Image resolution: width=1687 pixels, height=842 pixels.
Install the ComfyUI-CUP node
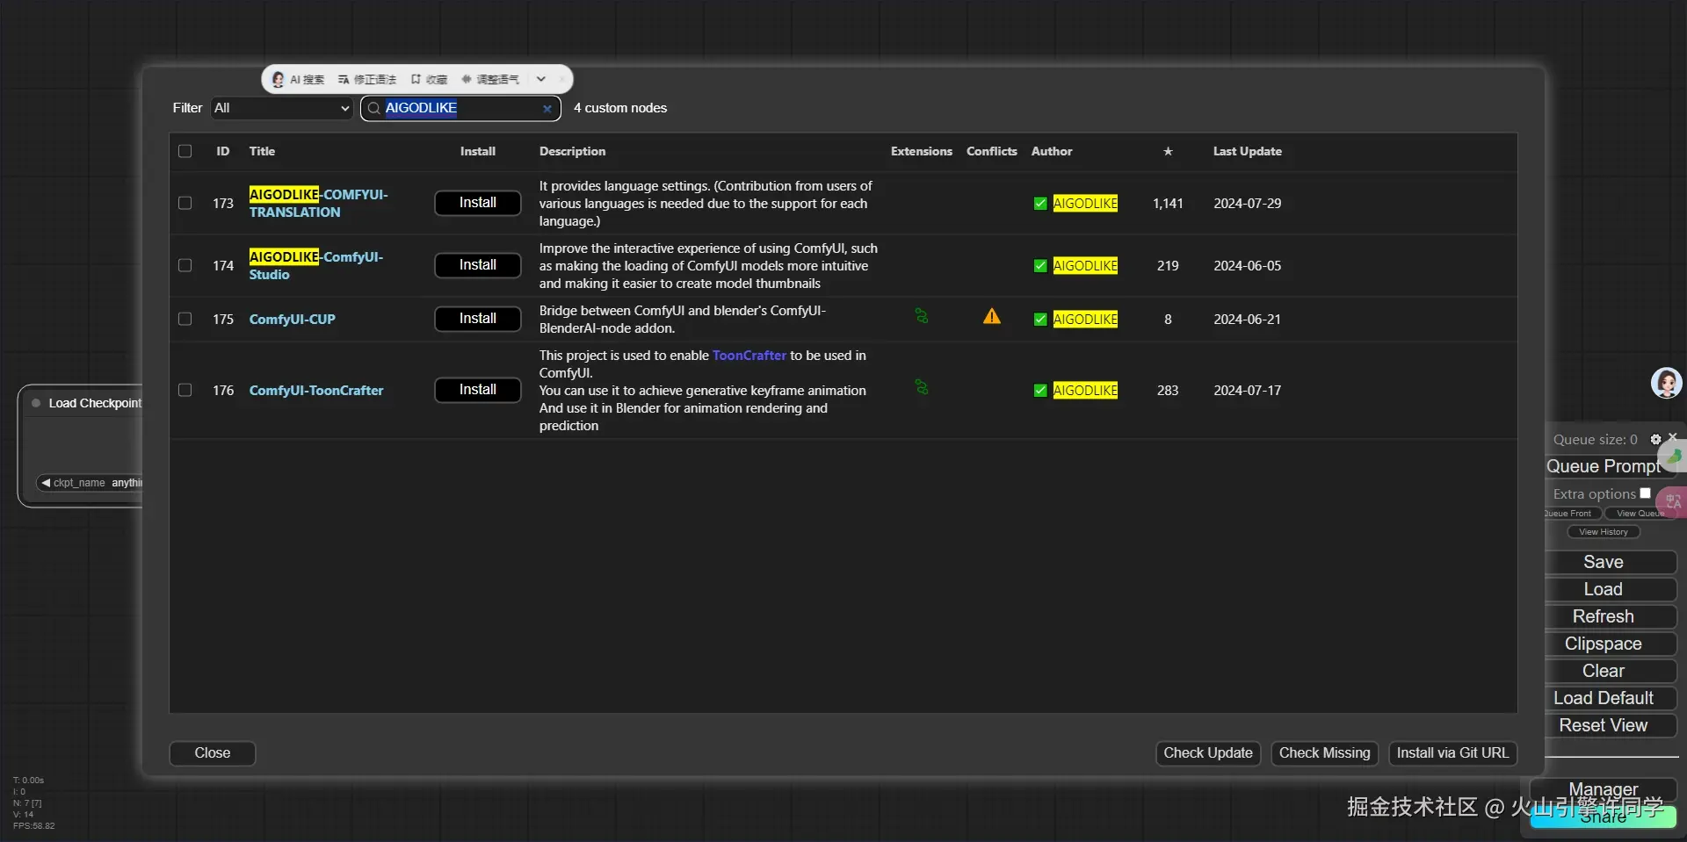click(x=478, y=319)
